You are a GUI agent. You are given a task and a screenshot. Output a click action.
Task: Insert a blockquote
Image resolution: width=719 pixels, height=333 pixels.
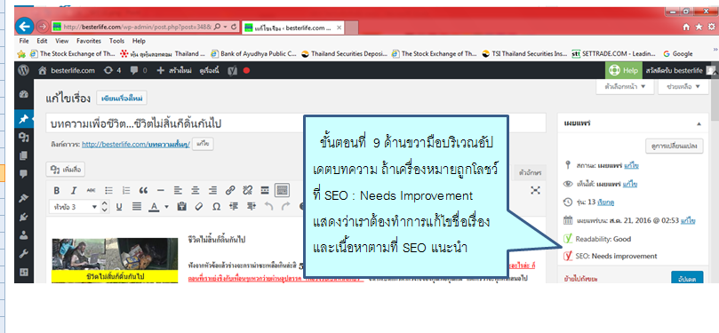click(143, 191)
